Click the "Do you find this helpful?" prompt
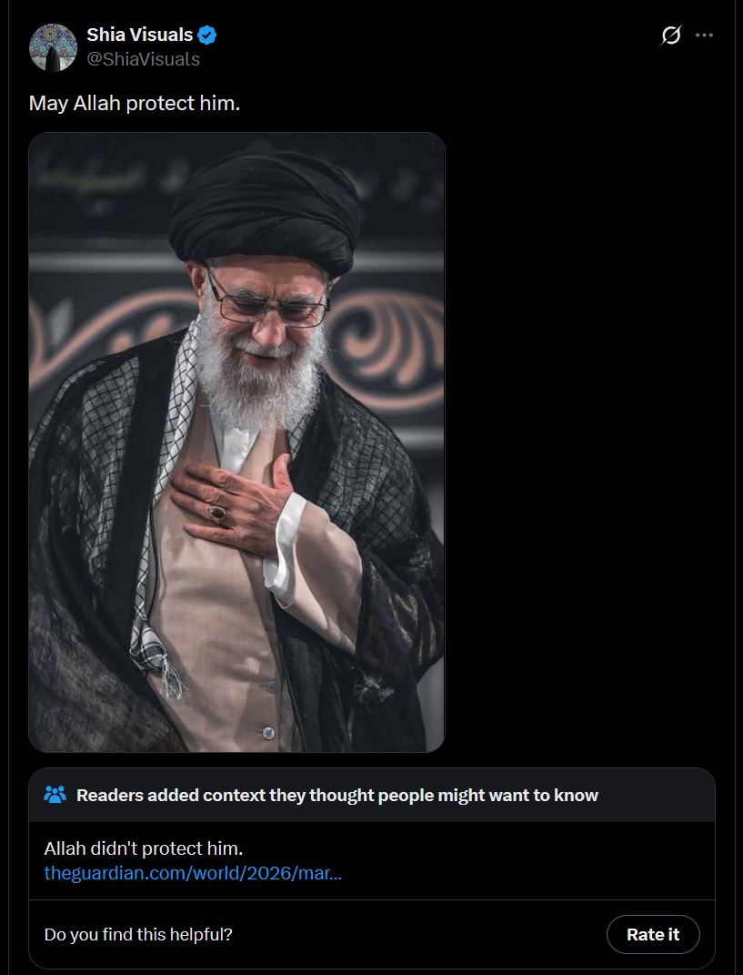Screen dimensions: 743x975 [x=138, y=935]
